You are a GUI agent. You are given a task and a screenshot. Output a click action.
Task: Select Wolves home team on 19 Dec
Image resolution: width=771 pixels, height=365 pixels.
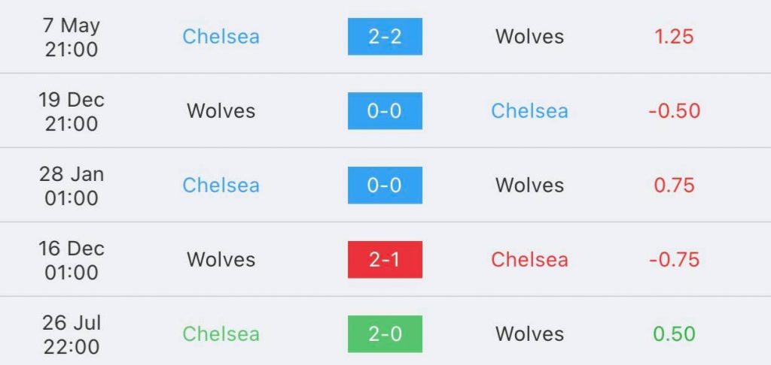coord(221,111)
